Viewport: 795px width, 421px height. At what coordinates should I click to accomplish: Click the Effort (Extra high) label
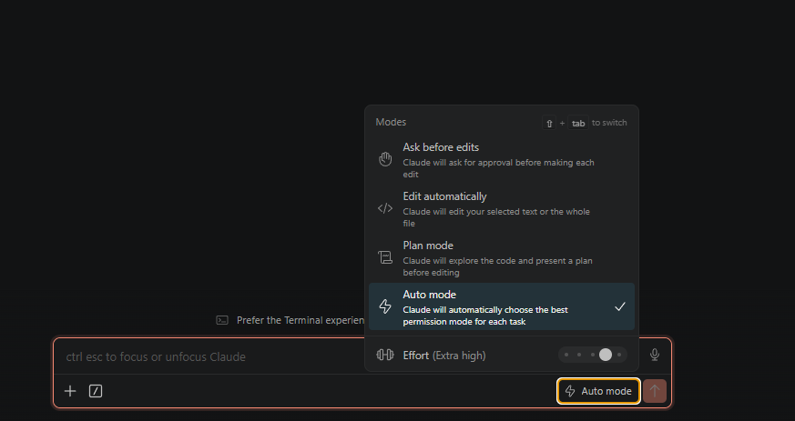444,356
